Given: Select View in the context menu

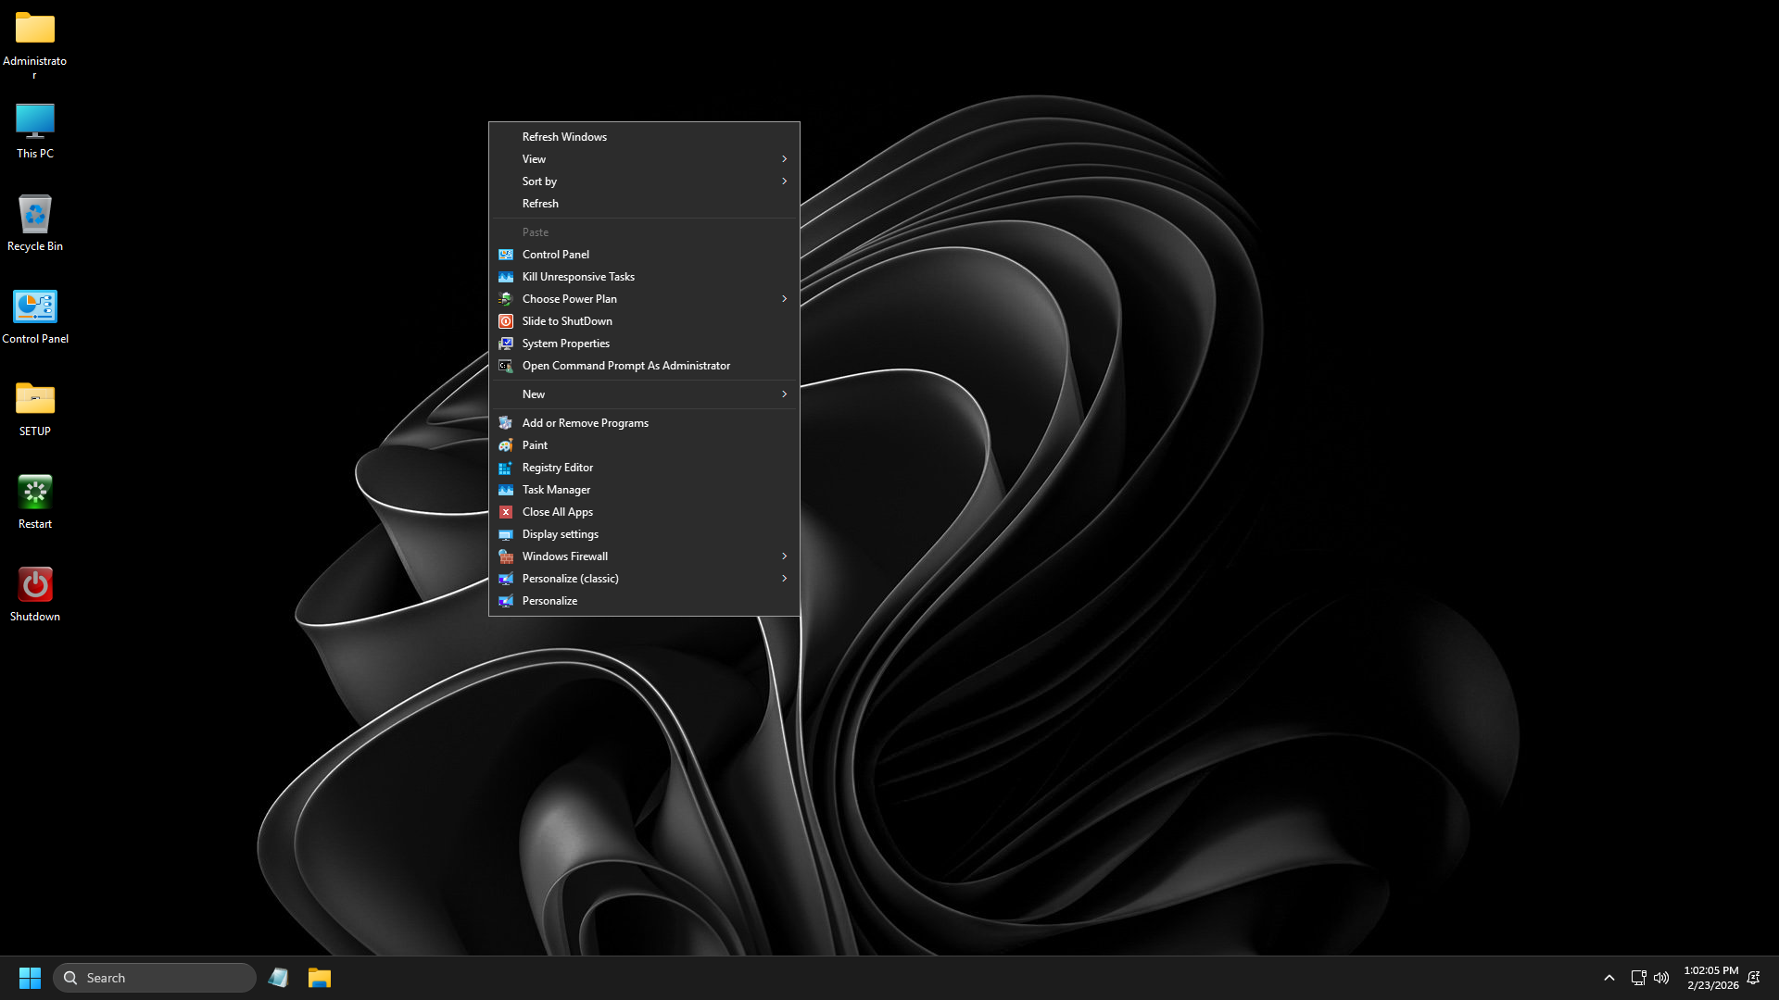Looking at the screenshot, I should click(x=644, y=159).
